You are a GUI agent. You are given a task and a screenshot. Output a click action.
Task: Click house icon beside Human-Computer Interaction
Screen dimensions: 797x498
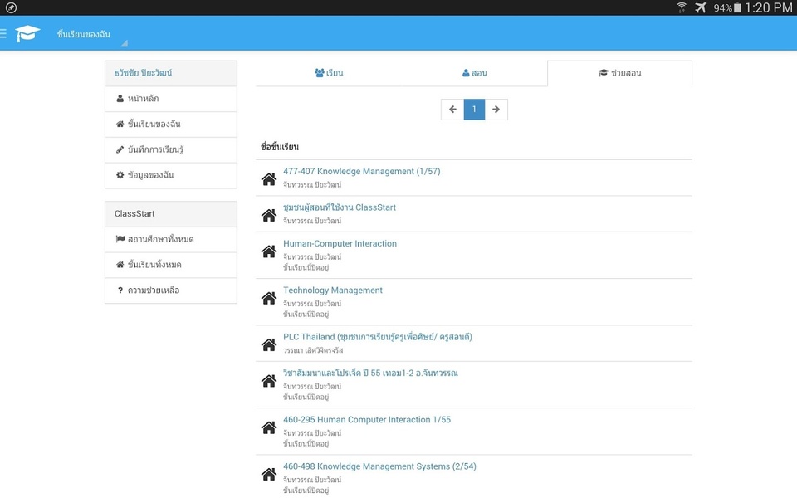[269, 251]
